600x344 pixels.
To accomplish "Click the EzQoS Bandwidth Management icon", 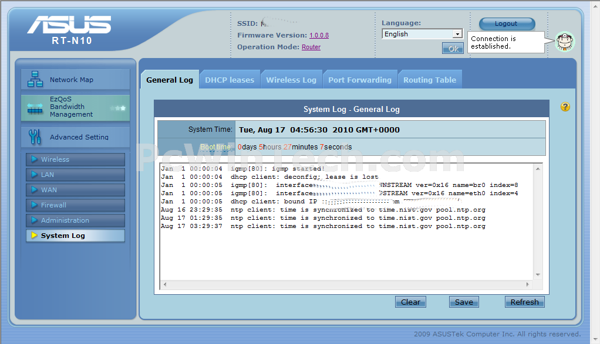I will click(x=35, y=108).
